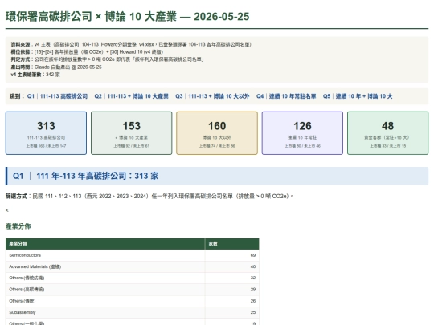
Task: Click the green summary card showing 48
Action: point(387,133)
